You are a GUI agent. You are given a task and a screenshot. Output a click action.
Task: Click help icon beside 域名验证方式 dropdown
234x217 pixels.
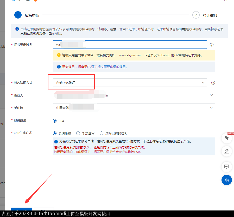click(213, 83)
